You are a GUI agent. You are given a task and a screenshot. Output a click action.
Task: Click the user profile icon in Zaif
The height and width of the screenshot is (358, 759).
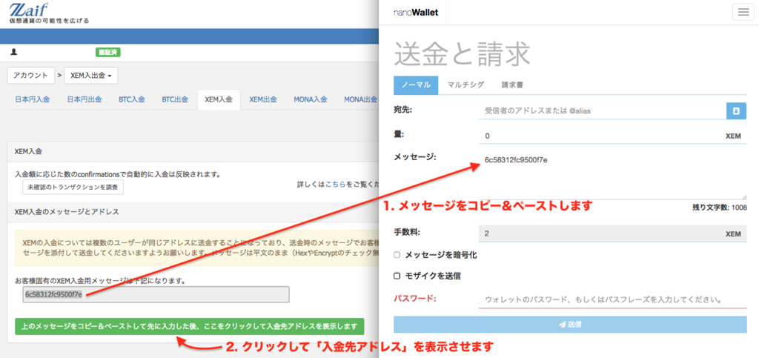tap(13, 52)
